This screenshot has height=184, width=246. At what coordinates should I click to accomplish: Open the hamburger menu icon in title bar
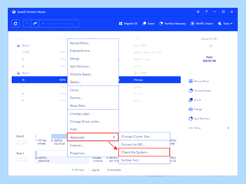198,12
